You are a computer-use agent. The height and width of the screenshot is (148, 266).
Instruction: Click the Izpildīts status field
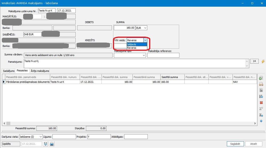pos(11,144)
